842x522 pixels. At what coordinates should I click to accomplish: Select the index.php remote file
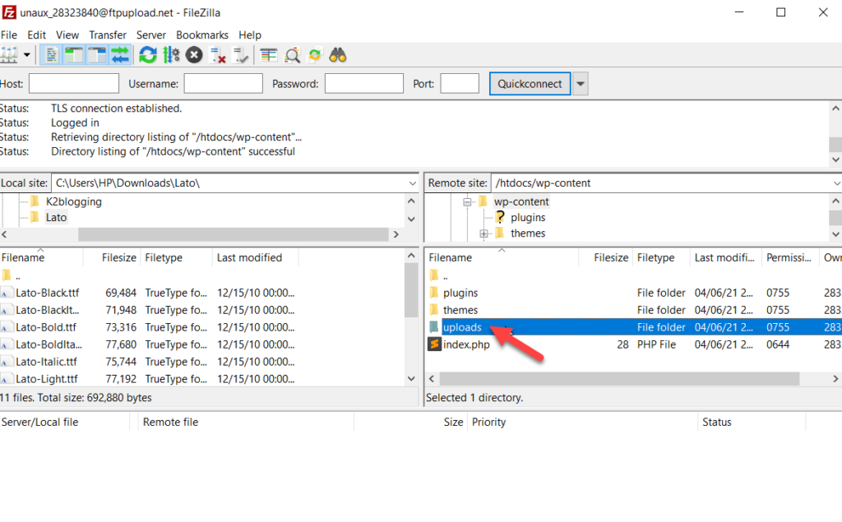634,344
